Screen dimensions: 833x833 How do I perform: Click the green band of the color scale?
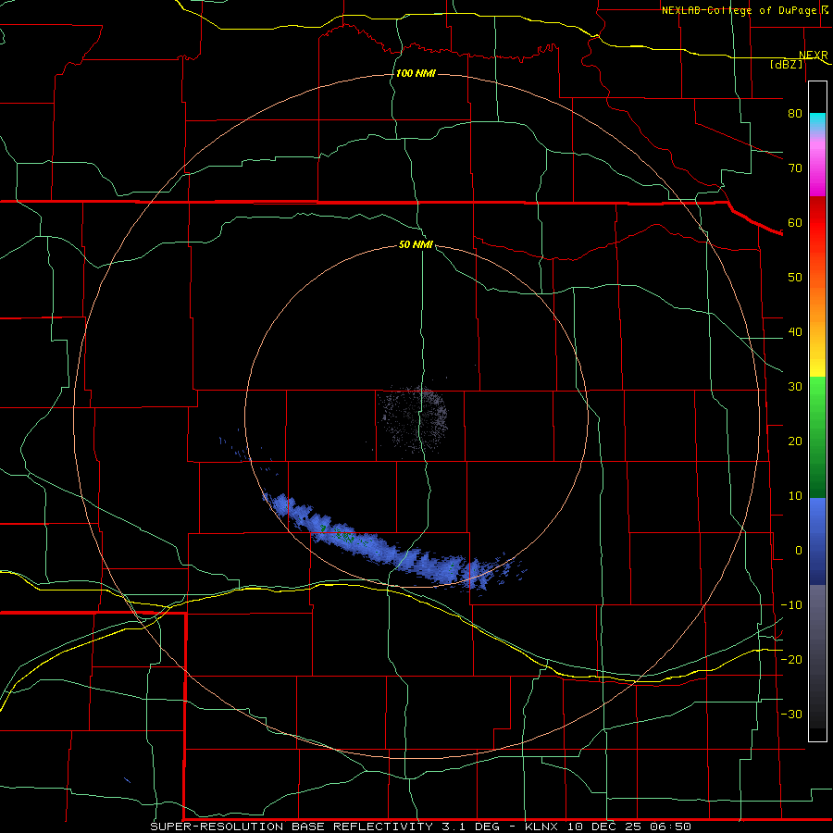tap(817, 437)
